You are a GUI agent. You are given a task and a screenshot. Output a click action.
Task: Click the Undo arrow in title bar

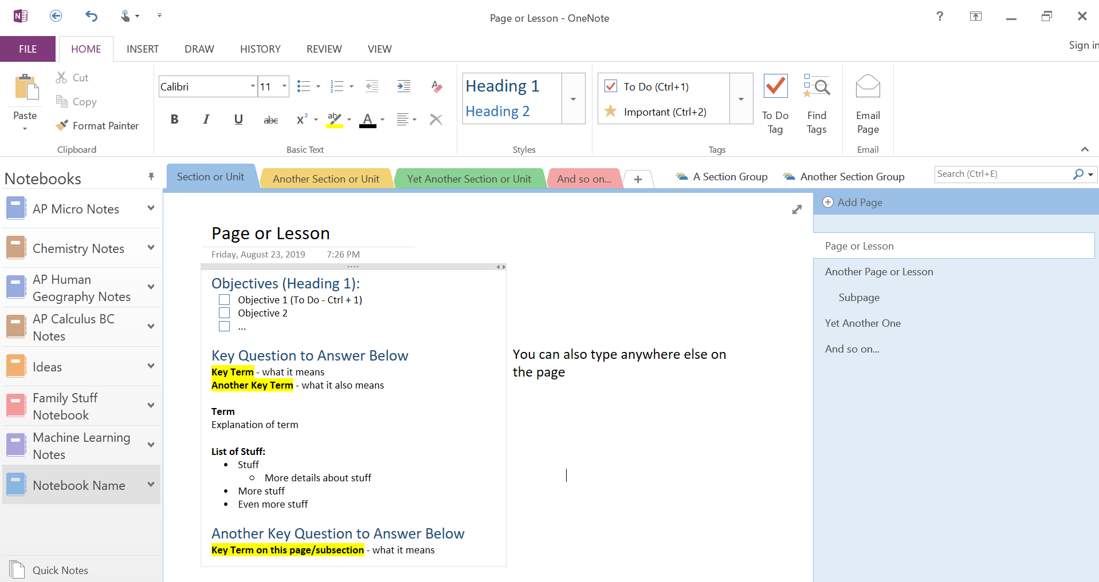click(x=91, y=16)
